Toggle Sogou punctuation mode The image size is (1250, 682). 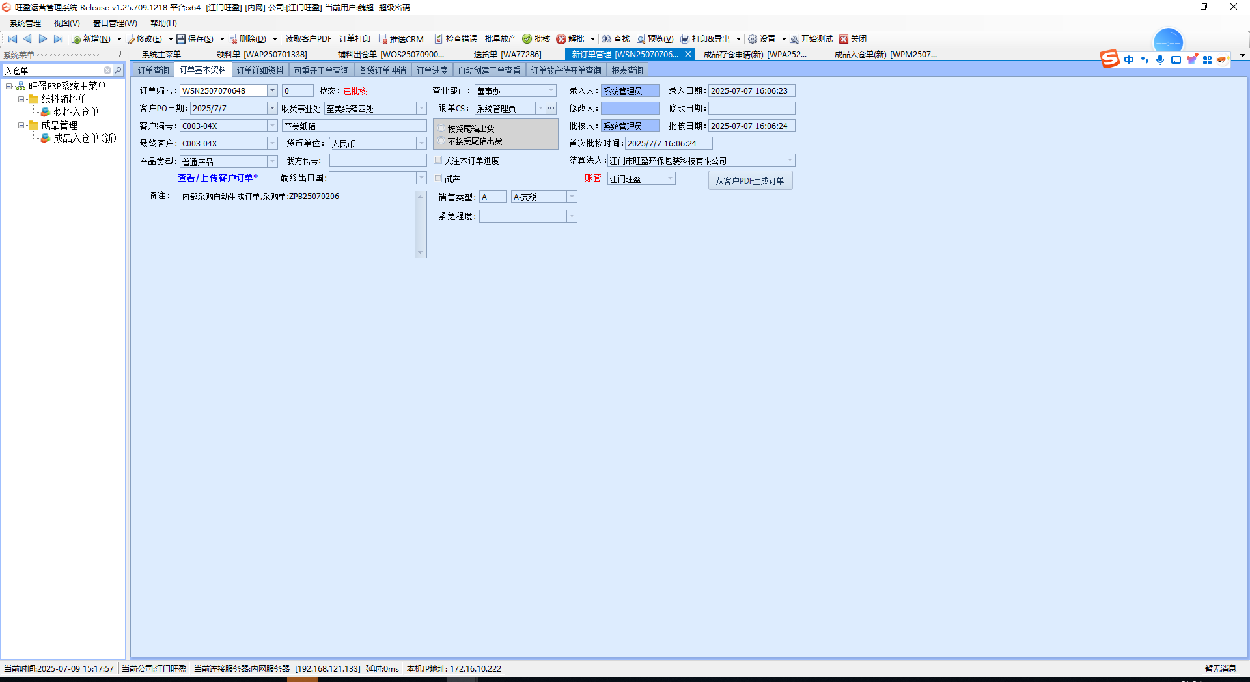1145,60
